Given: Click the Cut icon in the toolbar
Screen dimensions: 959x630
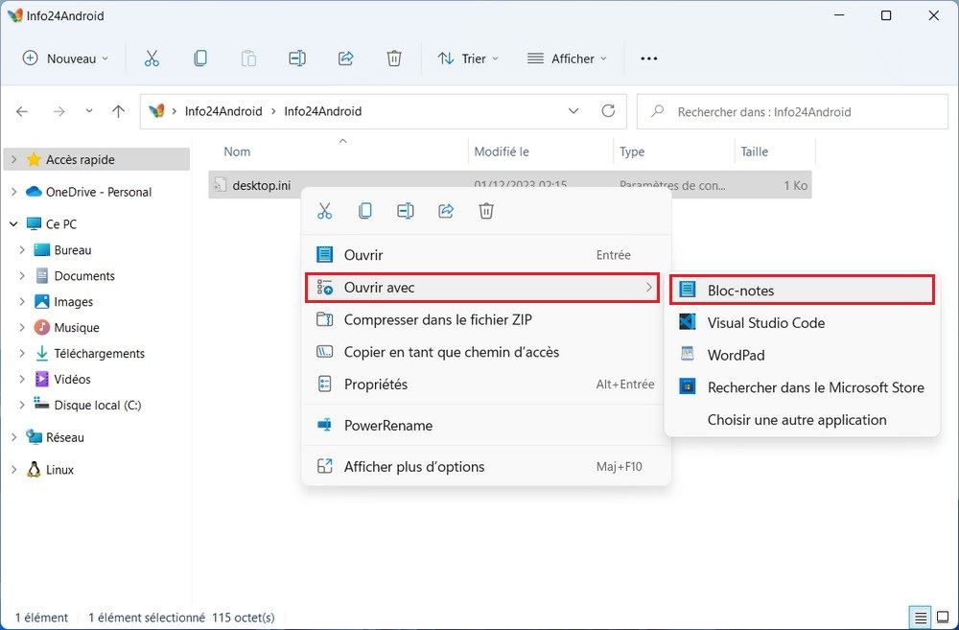Looking at the screenshot, I should tap(152, 58).
